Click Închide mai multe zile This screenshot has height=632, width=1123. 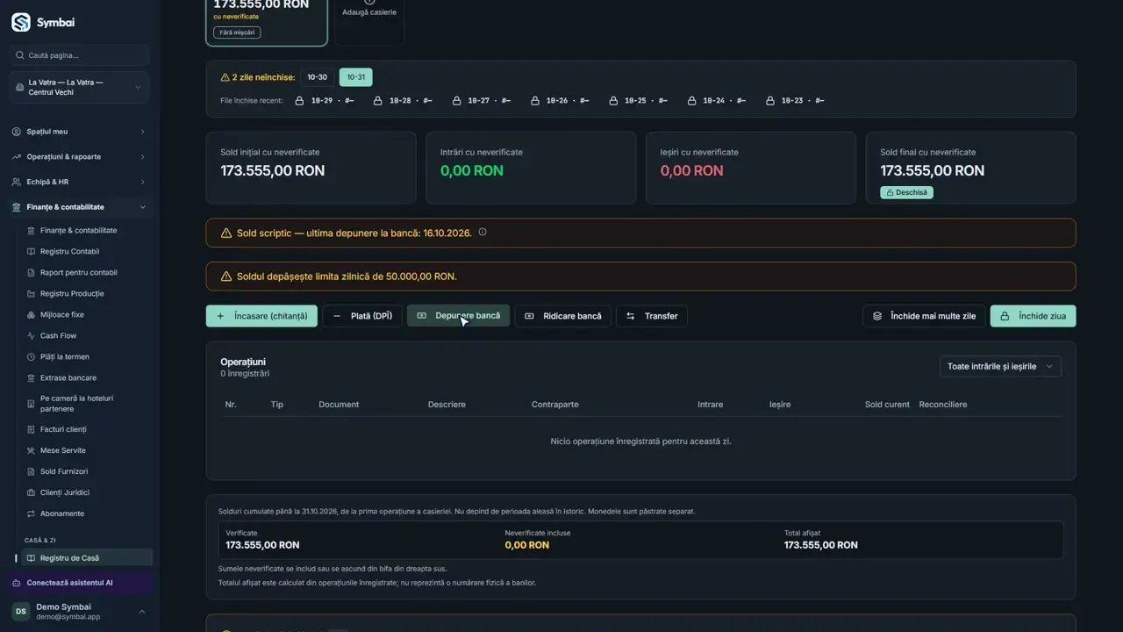[x=924, y=316]
